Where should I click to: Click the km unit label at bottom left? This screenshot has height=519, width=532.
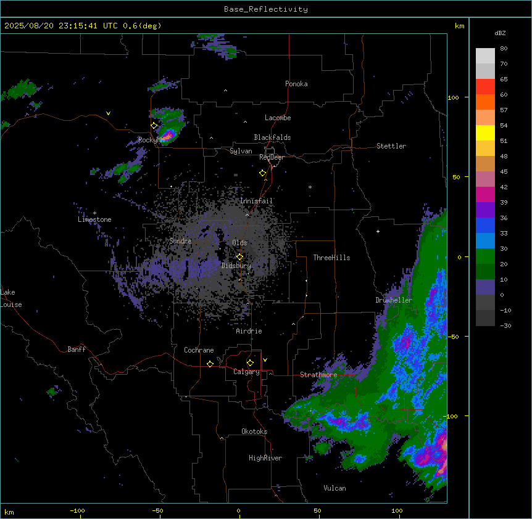(x=9, y=512)
